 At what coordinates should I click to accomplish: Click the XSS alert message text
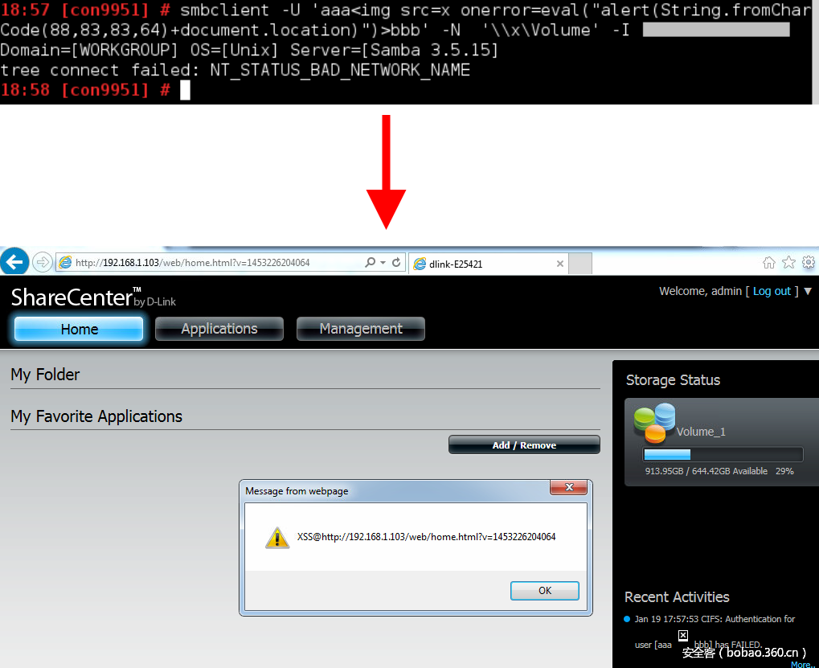(426, 537)
